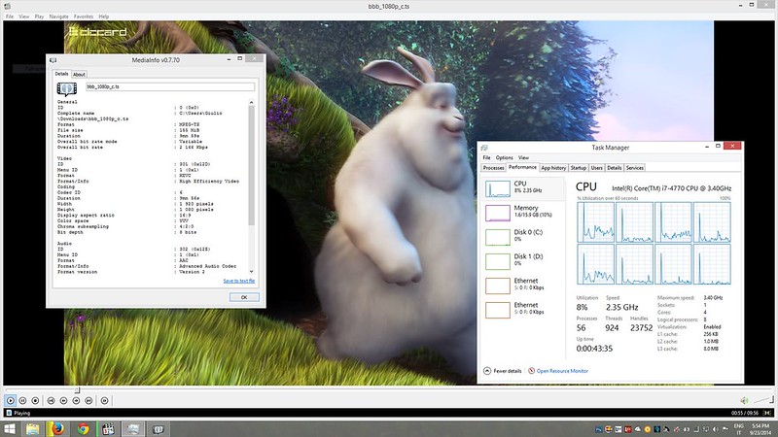Image resolution: width=778 pixels, height=437 pixels.
Task: Open Task Manager File menu
Action: (487, 157)
